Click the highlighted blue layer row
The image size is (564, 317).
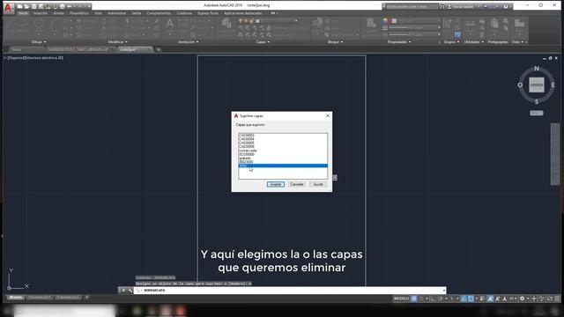283,166
